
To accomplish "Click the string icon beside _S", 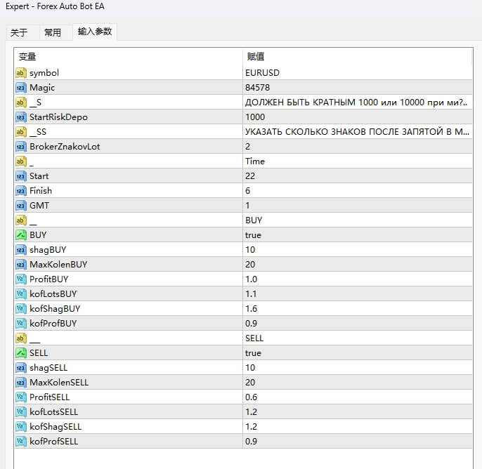I will click(x=20, y=103).
